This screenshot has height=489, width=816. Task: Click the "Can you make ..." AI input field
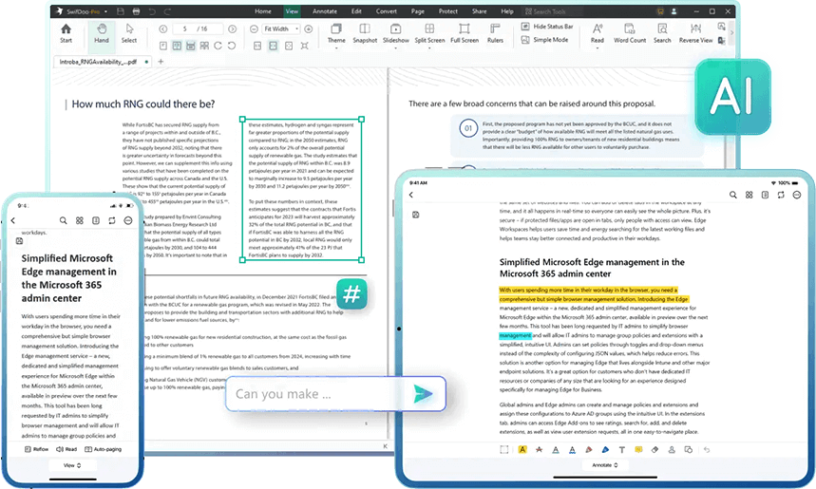[x=313, y=393]
